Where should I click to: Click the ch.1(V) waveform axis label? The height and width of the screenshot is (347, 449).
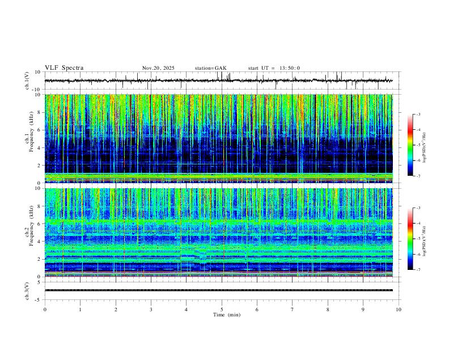click(x=27, y=81)
